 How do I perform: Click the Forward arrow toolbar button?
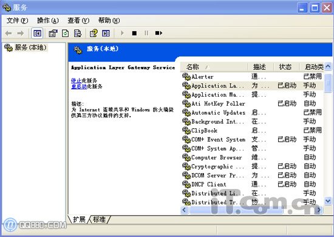[x=21, y=33]
